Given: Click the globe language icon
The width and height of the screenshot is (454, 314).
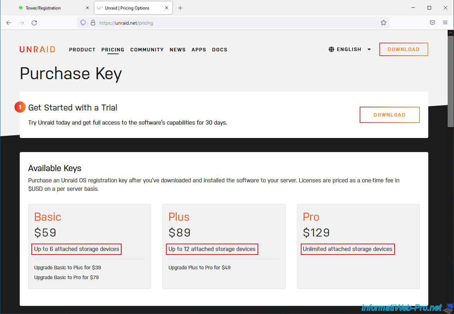Looking at the screenshot, I should point(331,50).
